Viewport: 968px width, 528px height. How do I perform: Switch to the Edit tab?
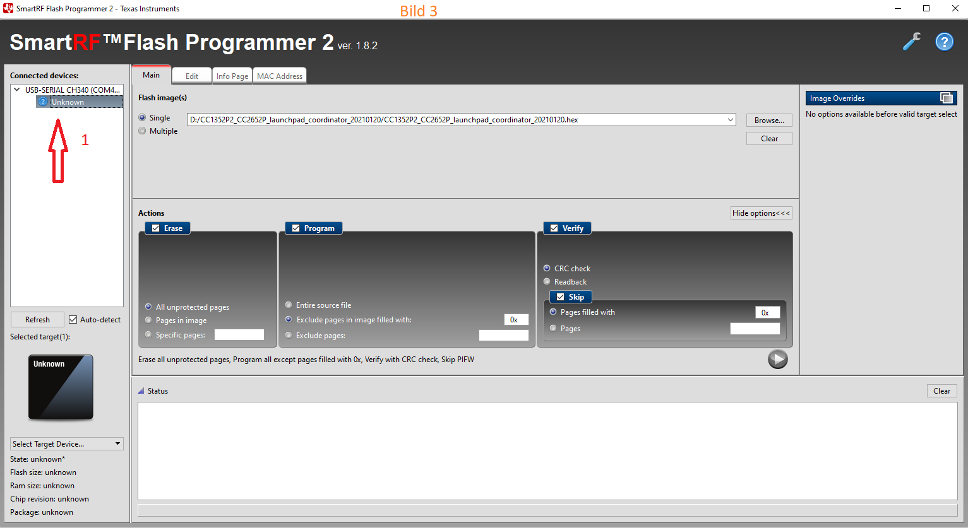[192, 76]
